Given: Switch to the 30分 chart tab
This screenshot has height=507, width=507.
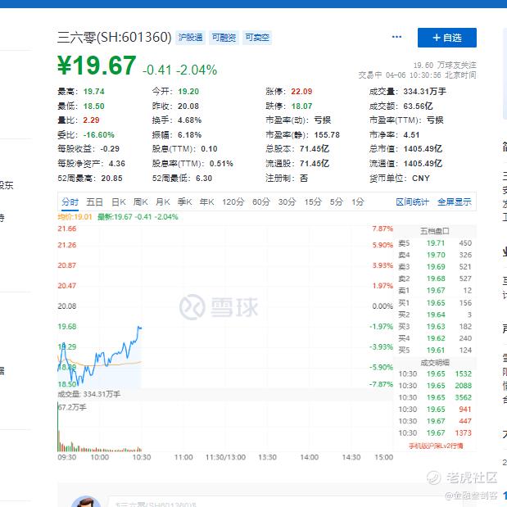Looking at the screenshot, I should (287, 202).
